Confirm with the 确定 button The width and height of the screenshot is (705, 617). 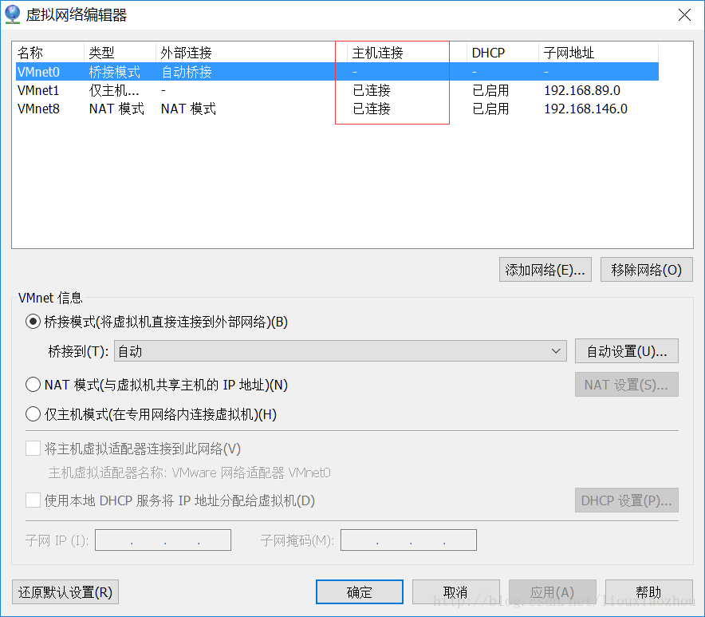(x=359, y=591)
